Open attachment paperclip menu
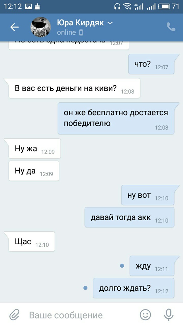 pyautogui.click(x=14, y=315)
